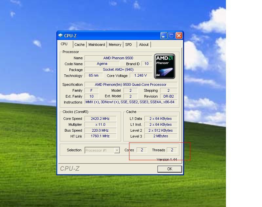
Task: Click the 2420.2 MHz core speed value
Action: click(100, 119)
